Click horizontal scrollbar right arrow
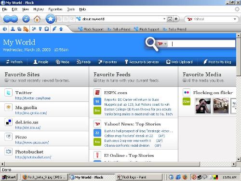Screen dimensions: 241x181 click(x=234, y=164)
